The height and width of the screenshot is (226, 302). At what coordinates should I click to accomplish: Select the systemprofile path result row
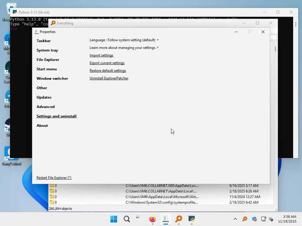(x=161, y=202)
